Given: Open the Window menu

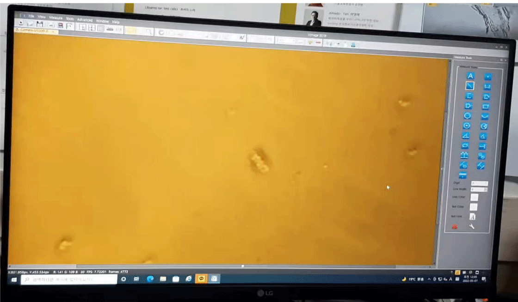Looking at the screenshot, I should click(102, 21).
